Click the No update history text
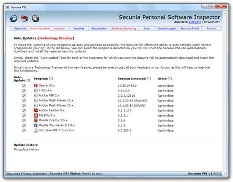 point(26,149)
